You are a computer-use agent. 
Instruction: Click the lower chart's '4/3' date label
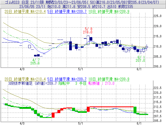pyautogui.click(x=22, y=124)
